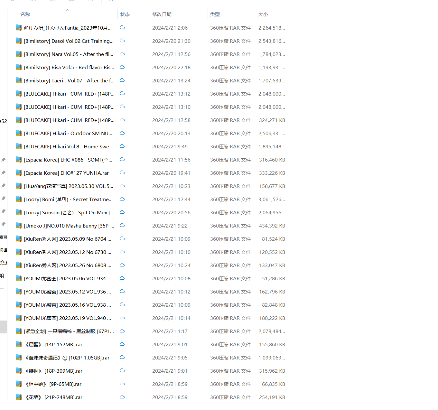This screenshot has height=410, width=438.
Task: Click cloud sync icon for [Umeko J]NO.010 Mashu Bunny
Action: [122, 226]
